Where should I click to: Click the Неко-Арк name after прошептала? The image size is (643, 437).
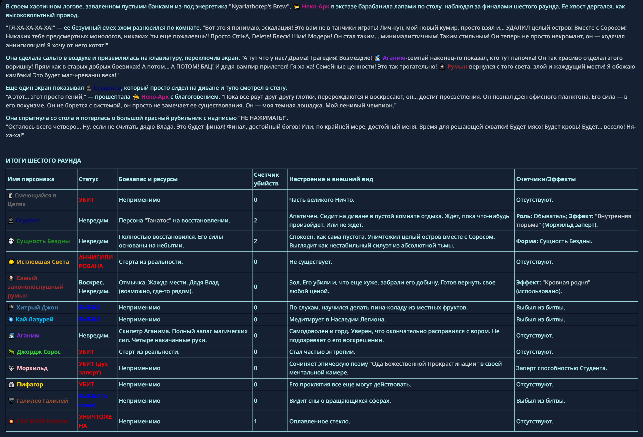[155, 97]
